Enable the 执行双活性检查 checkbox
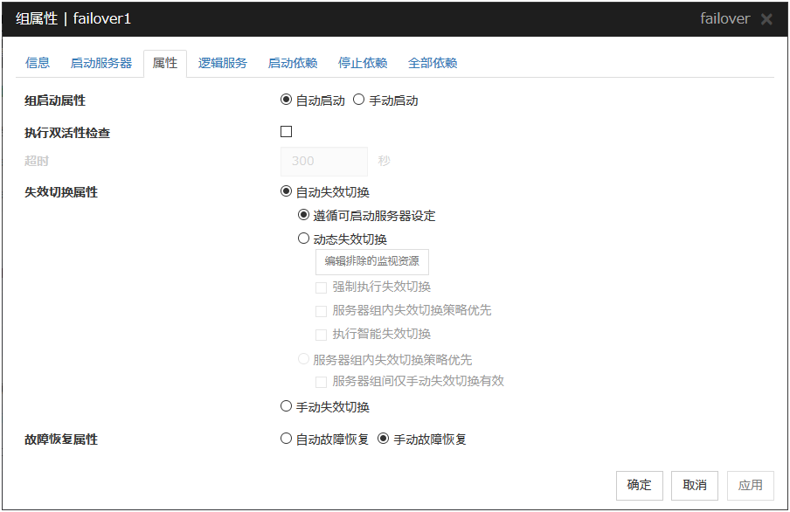This screenshot has width=790, height=512. tap(286, 132)
